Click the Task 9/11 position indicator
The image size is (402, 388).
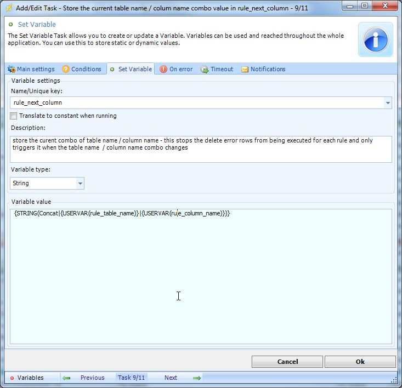[x=132, y=378]
